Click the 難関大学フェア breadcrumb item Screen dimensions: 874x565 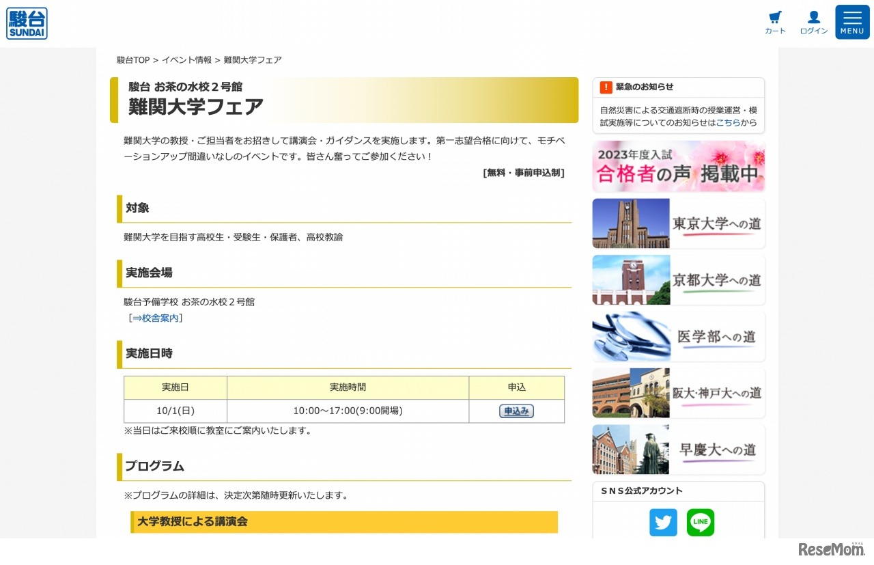point(253,59)
